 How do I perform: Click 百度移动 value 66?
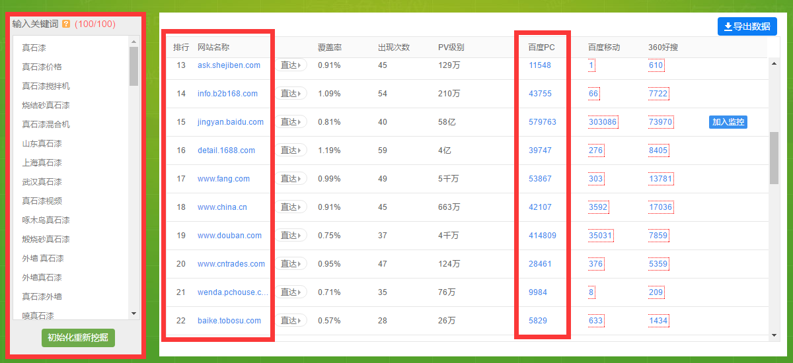point(593,94)
